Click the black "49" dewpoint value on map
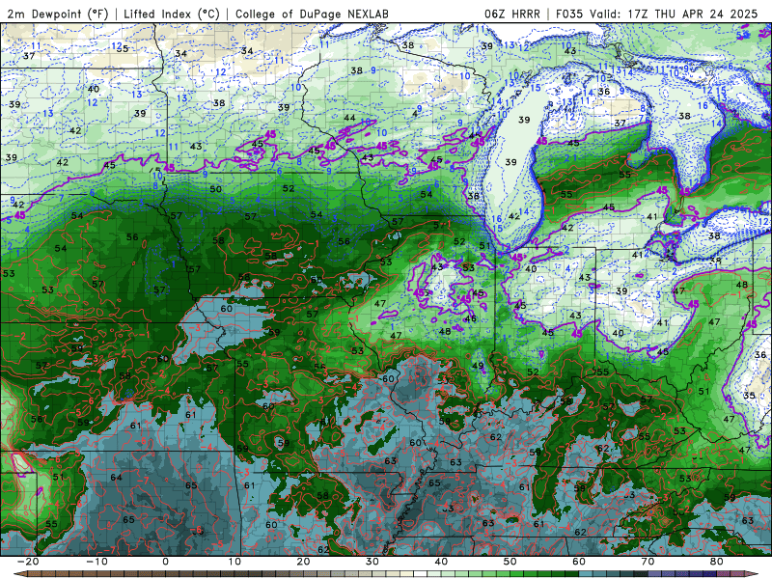This screenshot has height=579, width=772. pos(478,366)
